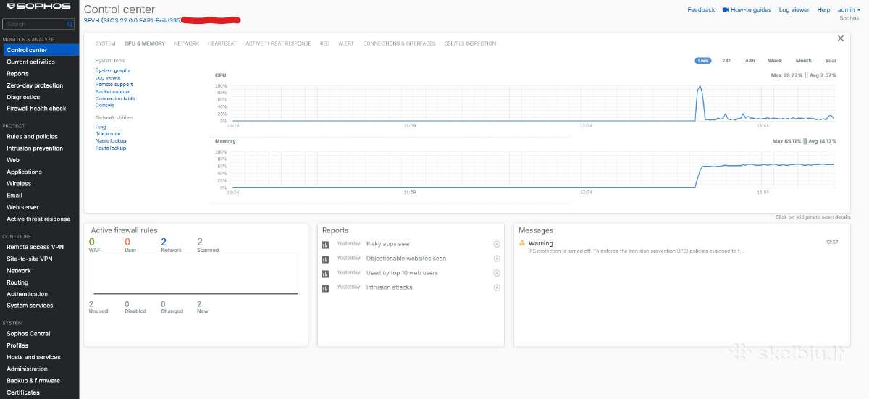Switch to SSL/TLS INSPECTION tab

(470, 43)
